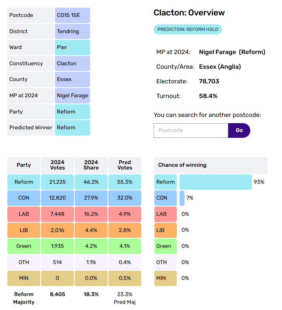
Task: Select the Pier ward cell
Action: coord(72,47)
